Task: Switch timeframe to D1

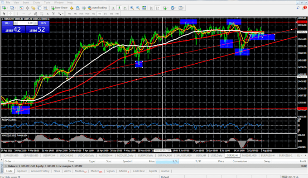Action: pyautogui.click(x=105, y=14)
